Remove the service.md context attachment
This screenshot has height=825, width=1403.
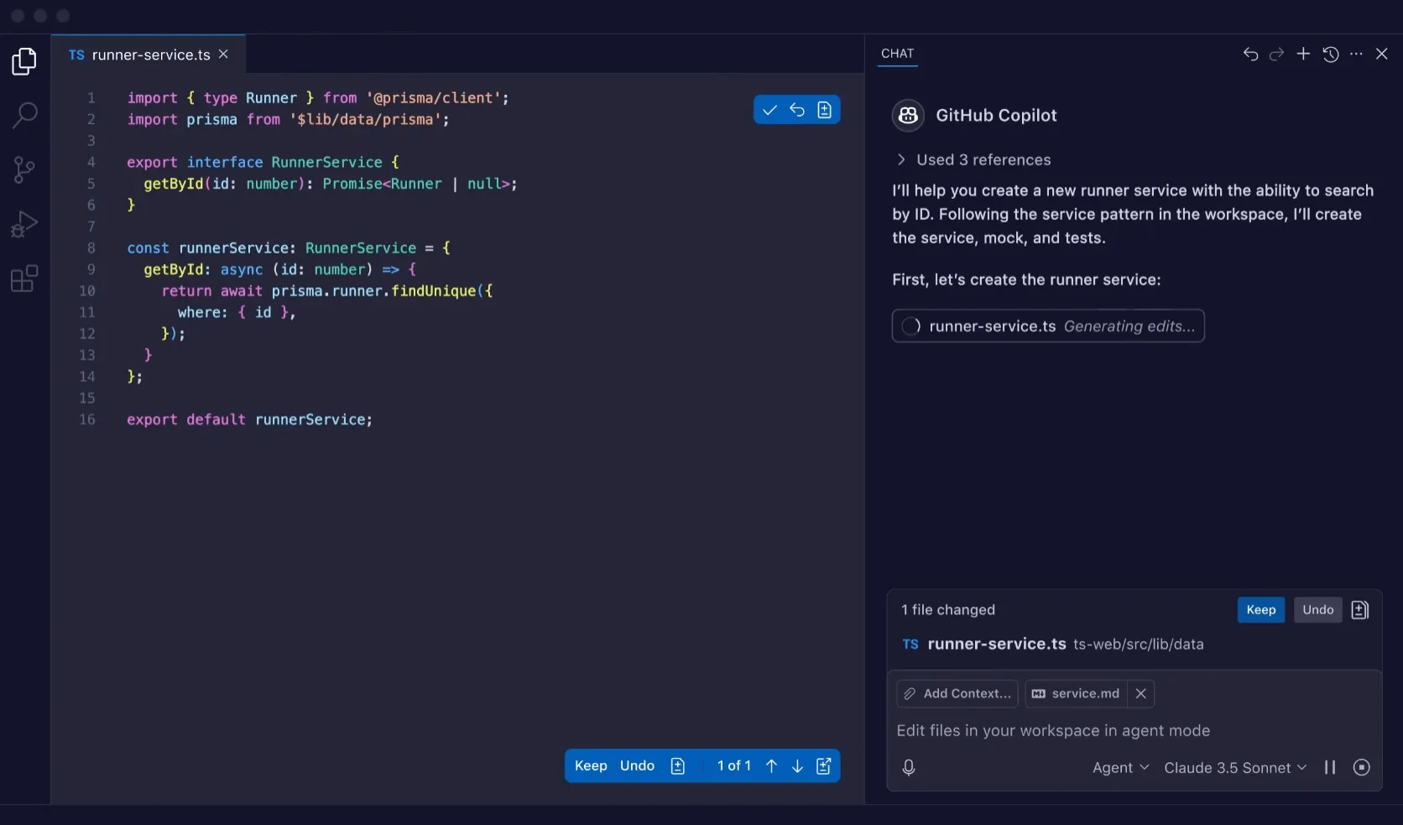point(1140,693)
